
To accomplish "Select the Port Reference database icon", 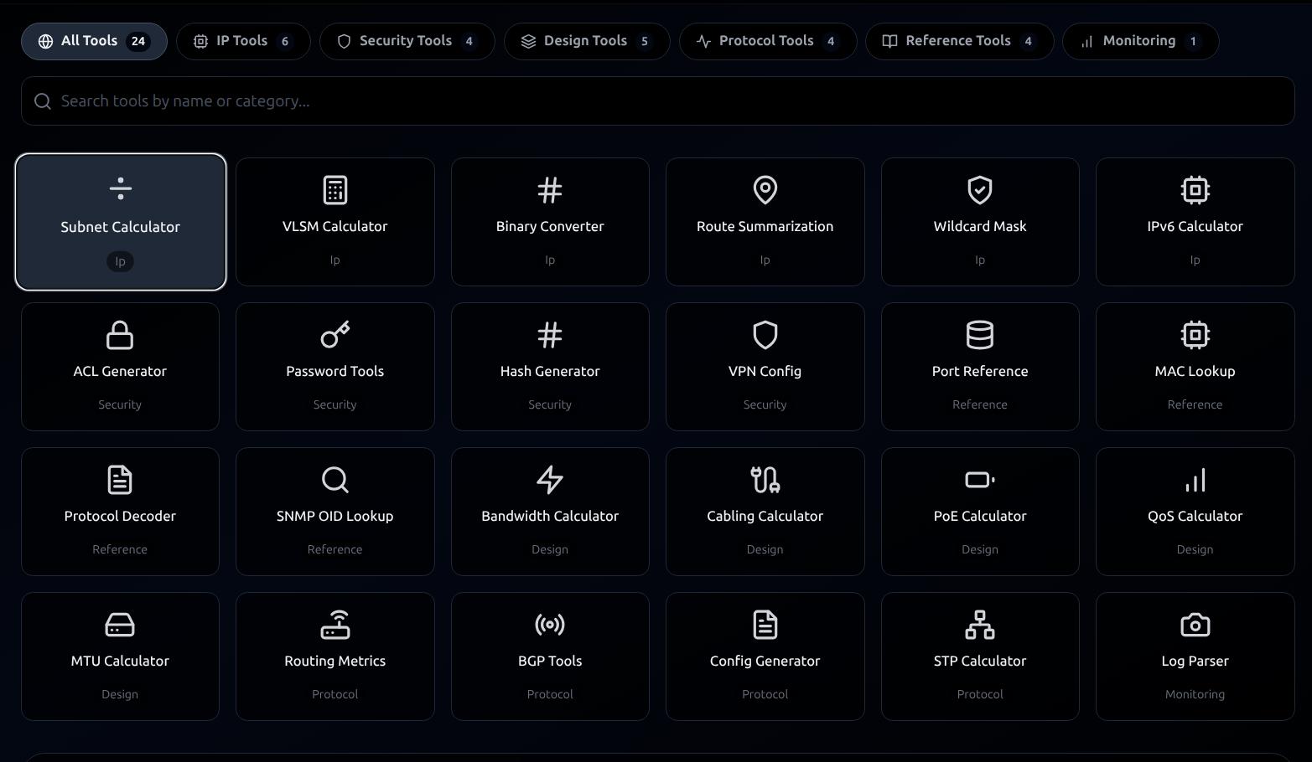I will pos(979,335).
